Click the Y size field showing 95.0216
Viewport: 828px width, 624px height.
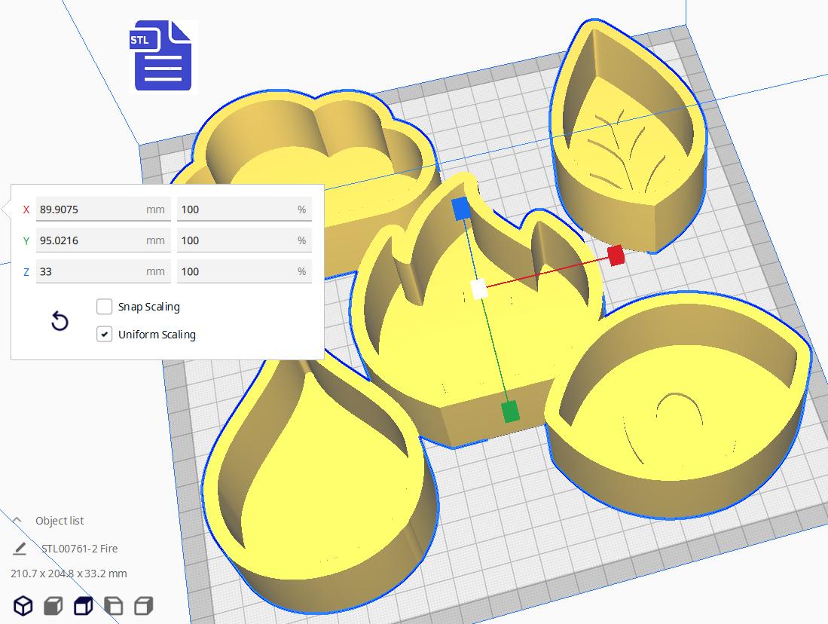(x=103, y=240)
